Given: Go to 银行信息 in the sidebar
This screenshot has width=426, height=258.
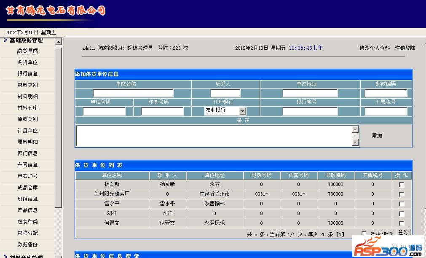Looking at the screenshot, I should 27,74.
